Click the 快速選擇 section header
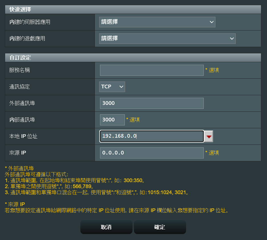 tap(20, 9)
